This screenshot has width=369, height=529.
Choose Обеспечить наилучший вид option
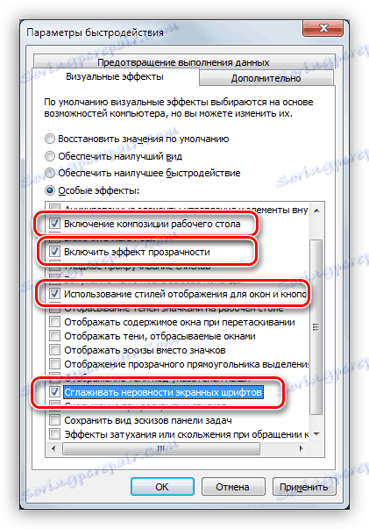[x=50, y=156]
